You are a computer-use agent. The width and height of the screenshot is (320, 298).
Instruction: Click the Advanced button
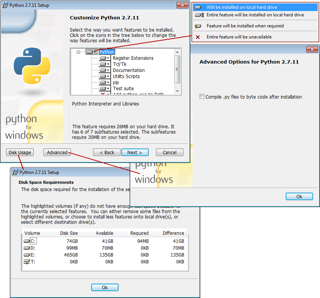tap(57, 152)
